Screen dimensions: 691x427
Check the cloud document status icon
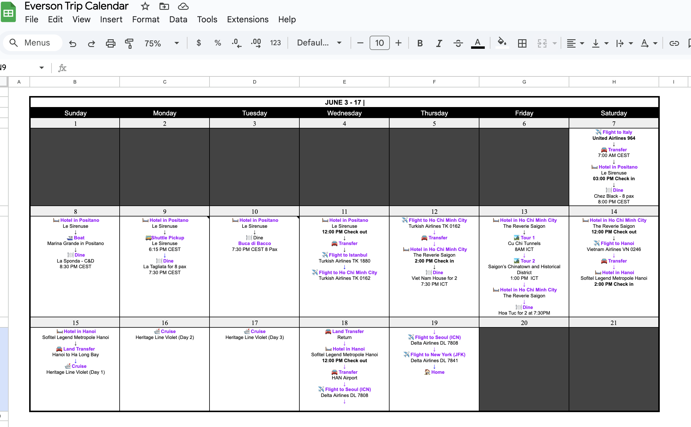(183, 6)
